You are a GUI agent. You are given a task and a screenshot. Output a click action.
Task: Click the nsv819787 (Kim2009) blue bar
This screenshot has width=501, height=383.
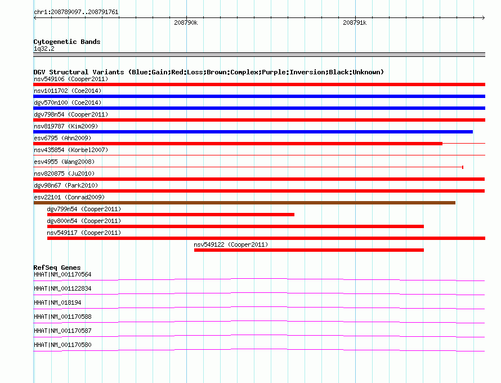point(253,132)
